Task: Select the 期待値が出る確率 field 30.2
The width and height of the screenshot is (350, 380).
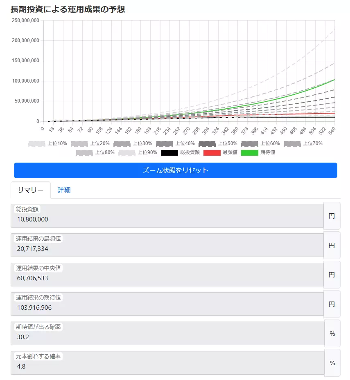Action: [x=167, y=333]
